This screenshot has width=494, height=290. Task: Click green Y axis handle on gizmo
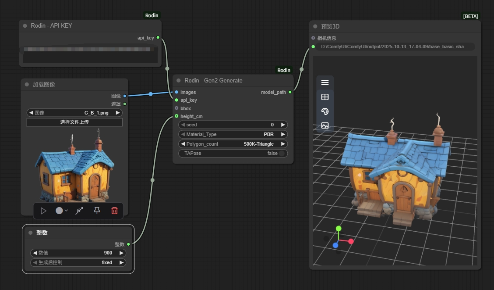[339, 229]
